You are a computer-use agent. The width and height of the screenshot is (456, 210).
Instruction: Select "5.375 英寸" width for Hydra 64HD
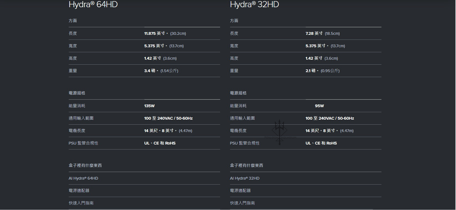click(156, 46)
